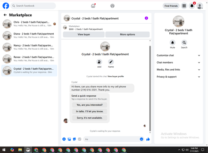Expand Chat members section
208x153 pixels.
click(178, 63)
